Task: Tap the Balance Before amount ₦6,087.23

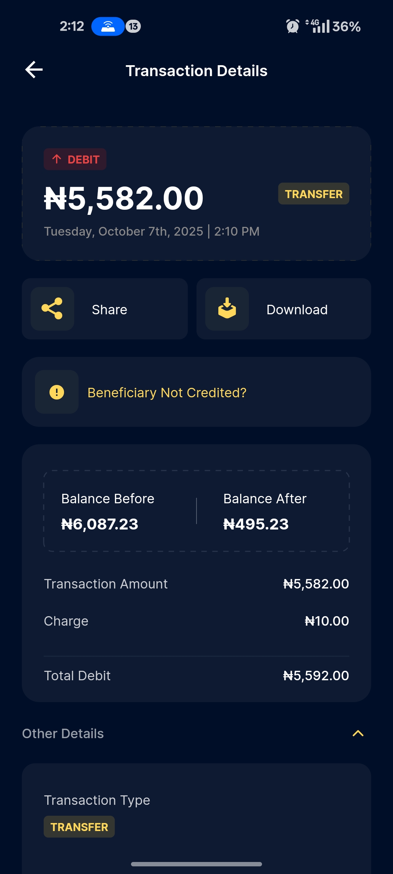Action: coord(100,524)
